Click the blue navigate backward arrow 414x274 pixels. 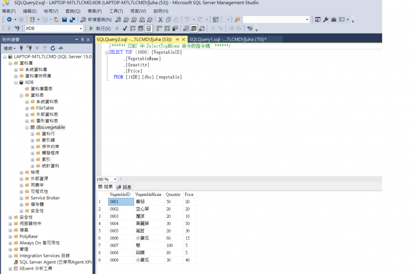pos(9,19)
